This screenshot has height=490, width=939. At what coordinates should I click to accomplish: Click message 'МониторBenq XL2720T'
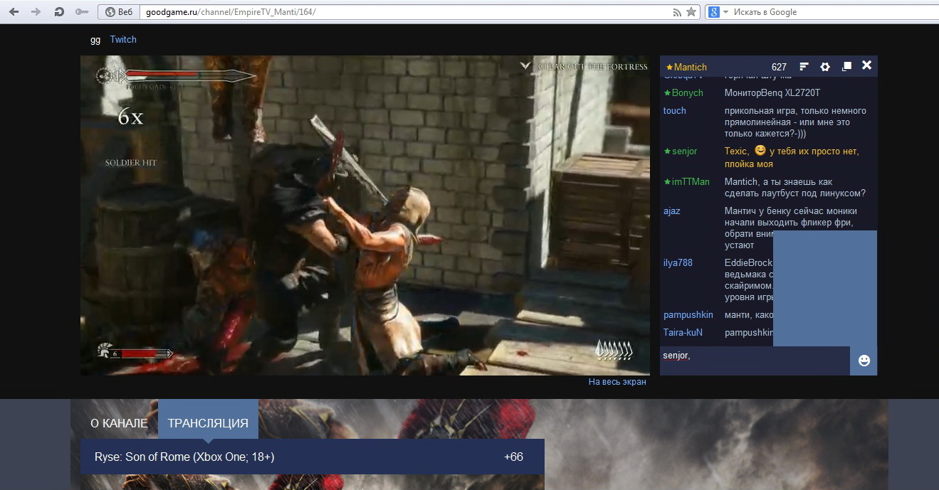pyautogui.click(x=772, y=93)
